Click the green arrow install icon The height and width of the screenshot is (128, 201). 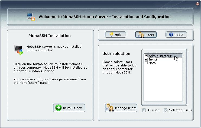[x=59, y=108]
